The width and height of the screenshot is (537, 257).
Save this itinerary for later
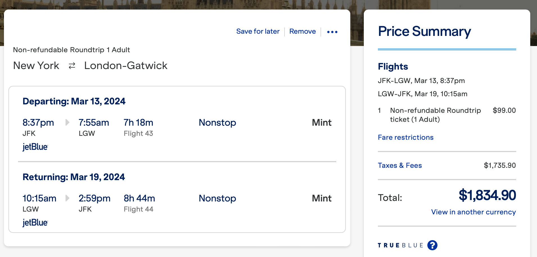258,31
